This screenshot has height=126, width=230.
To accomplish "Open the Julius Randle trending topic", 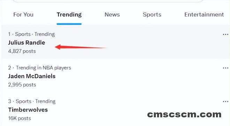I will pyautogui.click(x=26, y=43).
